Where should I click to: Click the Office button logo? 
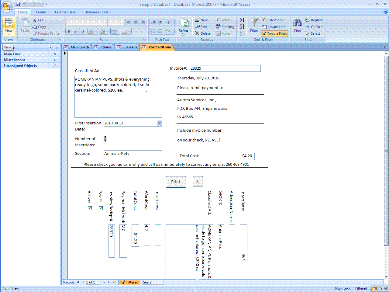click(7, 7)
